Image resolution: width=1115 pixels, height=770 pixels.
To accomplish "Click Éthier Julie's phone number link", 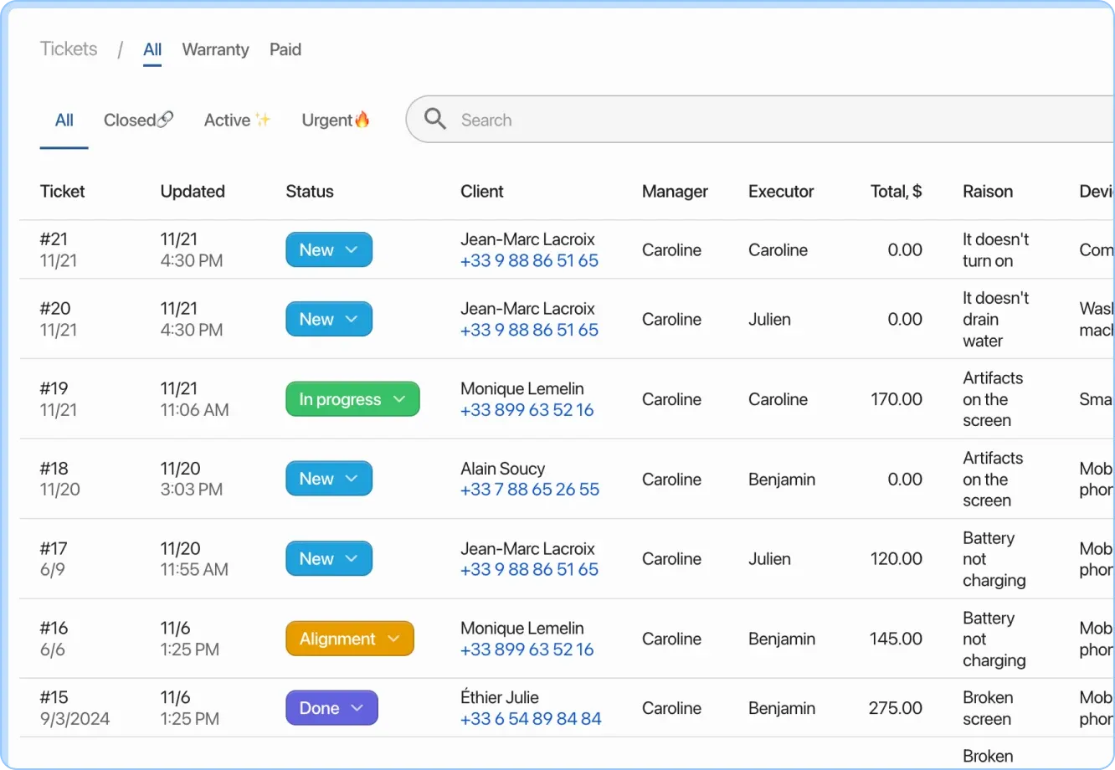I will pyautogui.click(x=531, y=718).
